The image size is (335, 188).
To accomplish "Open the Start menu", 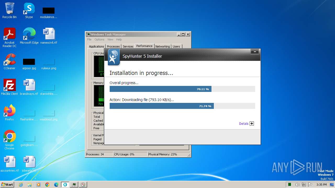I will (x=7, y=184).
